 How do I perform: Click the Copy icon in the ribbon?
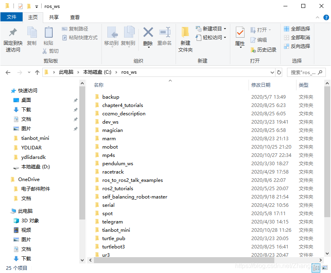pyautogui.click(x=32, y=32)
